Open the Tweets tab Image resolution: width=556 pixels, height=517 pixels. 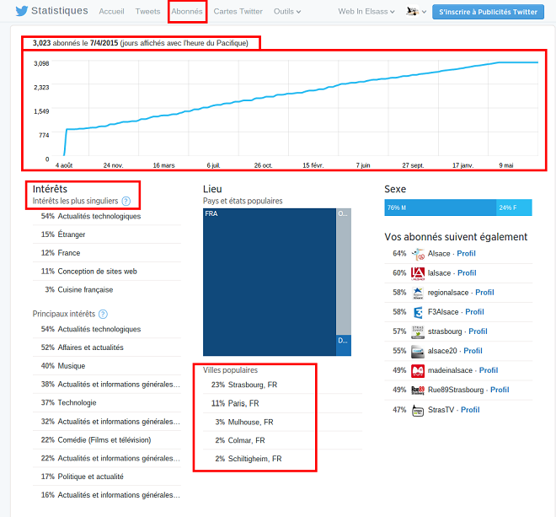[x=147, y=11]
